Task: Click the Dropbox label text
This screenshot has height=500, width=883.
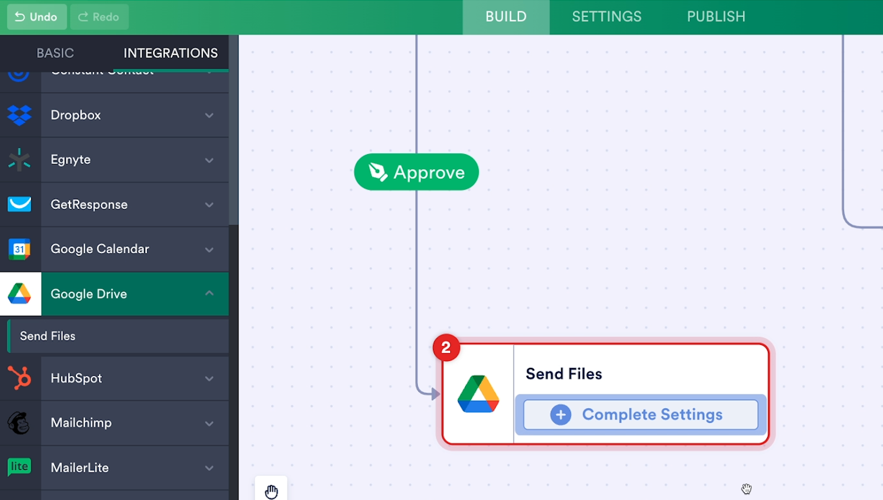Action: [x=76, y=115]
